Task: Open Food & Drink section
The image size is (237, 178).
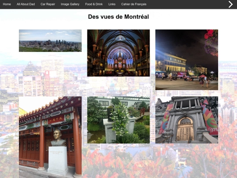Action: 94,4
